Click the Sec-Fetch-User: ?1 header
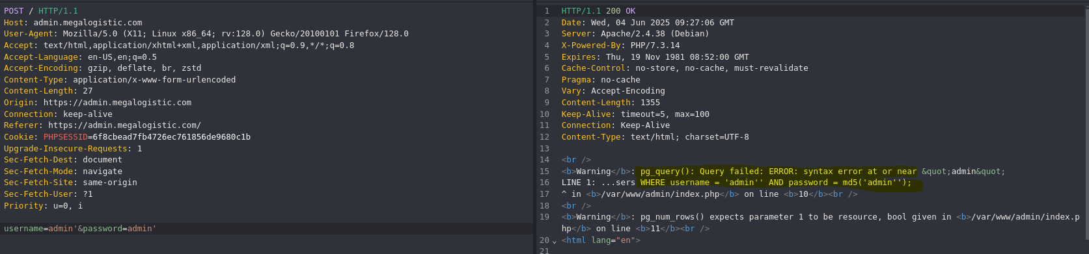Viewport: 1089px width, 254px height. pyautogui.click(x=48, y=194)
